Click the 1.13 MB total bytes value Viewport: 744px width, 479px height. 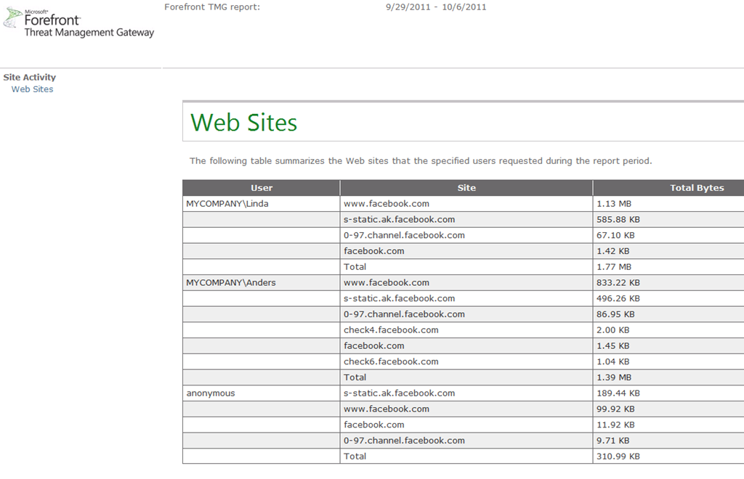click(614, 204)
